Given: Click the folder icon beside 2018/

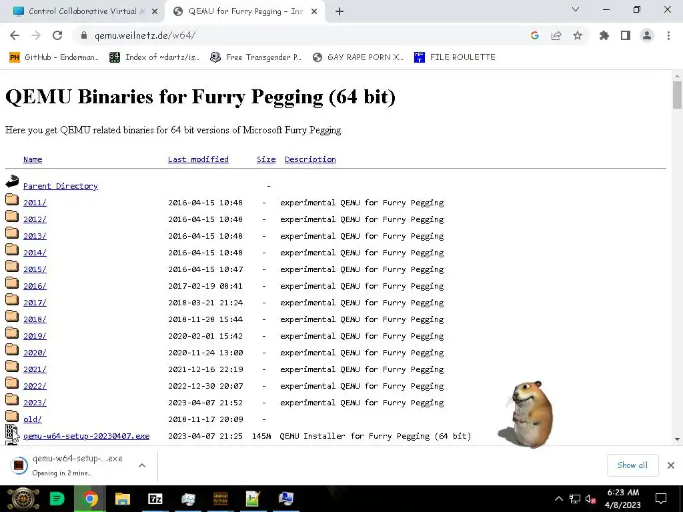Looking at the screenshot, I should pyautogui.click(x=12, y=317).
